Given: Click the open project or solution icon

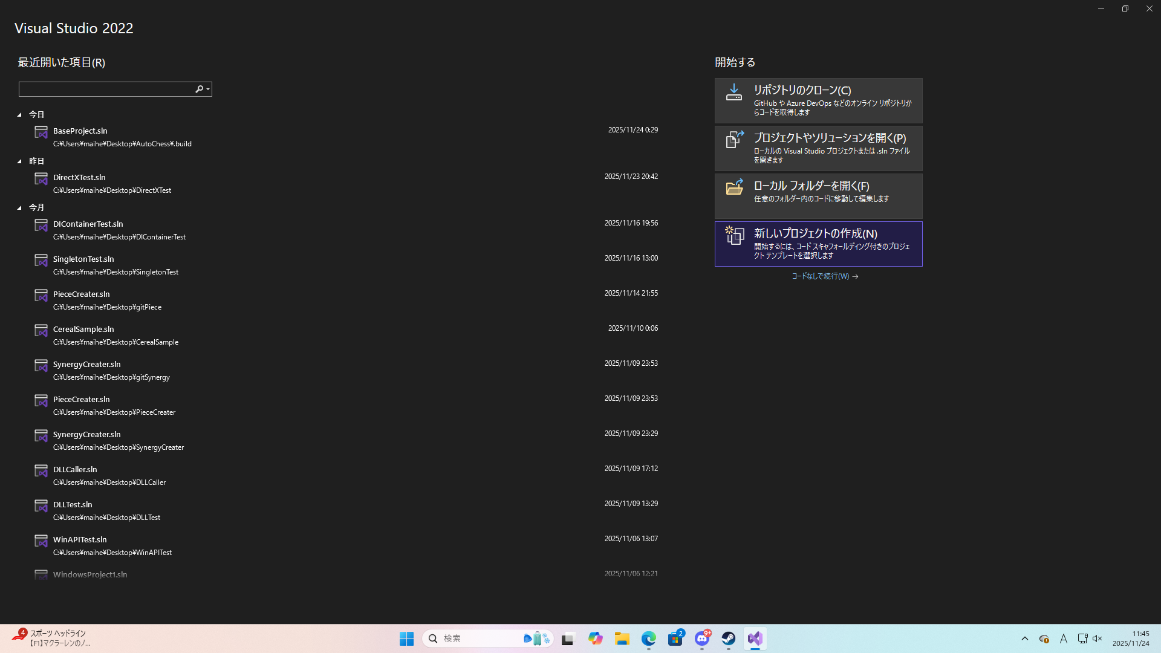Looking at the screenshot, I should [x=734, y=140].
